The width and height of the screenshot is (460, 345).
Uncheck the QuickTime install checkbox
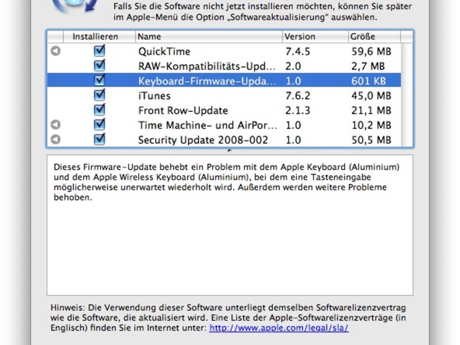point(99,51)
